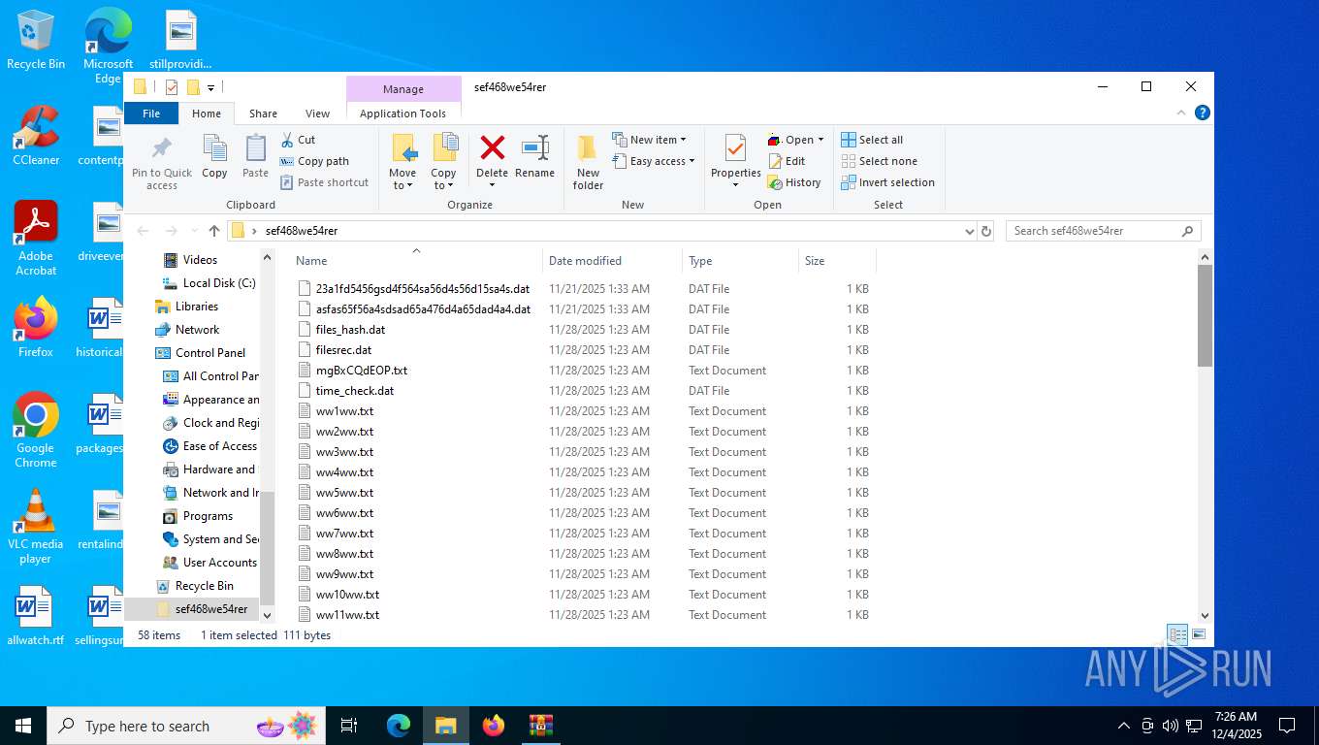
Task: Click the Paste ribbon icon
Action: (255, 157)
